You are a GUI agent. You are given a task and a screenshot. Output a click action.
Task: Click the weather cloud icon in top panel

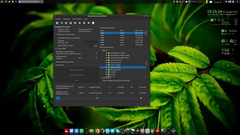click(211, 2)
